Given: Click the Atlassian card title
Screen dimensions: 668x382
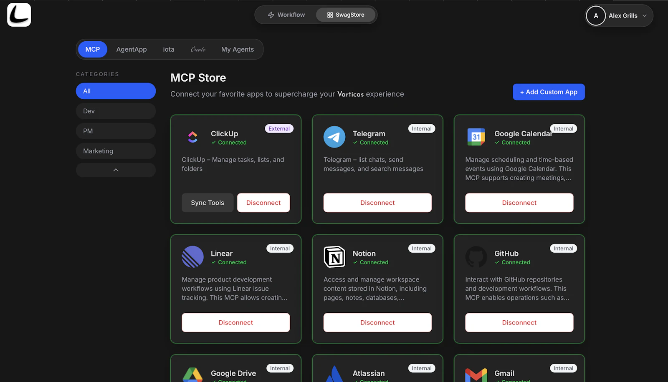Looking at the screenshot, I should pos(369,373).
